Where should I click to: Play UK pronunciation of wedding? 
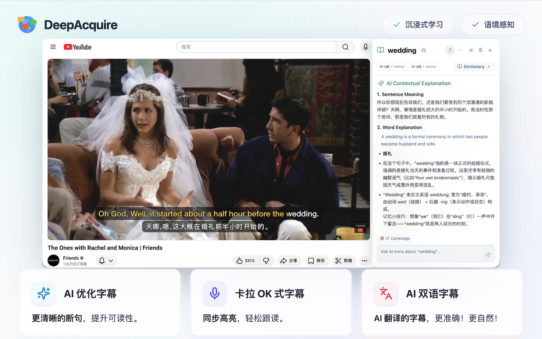tap(392, 67)
